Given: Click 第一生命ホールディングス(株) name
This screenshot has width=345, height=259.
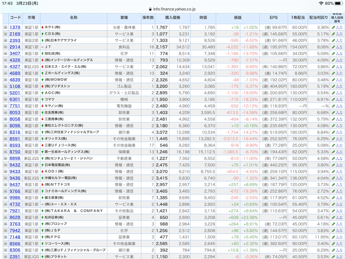Looking at the screenshot, I should click(x=67, y=152).
